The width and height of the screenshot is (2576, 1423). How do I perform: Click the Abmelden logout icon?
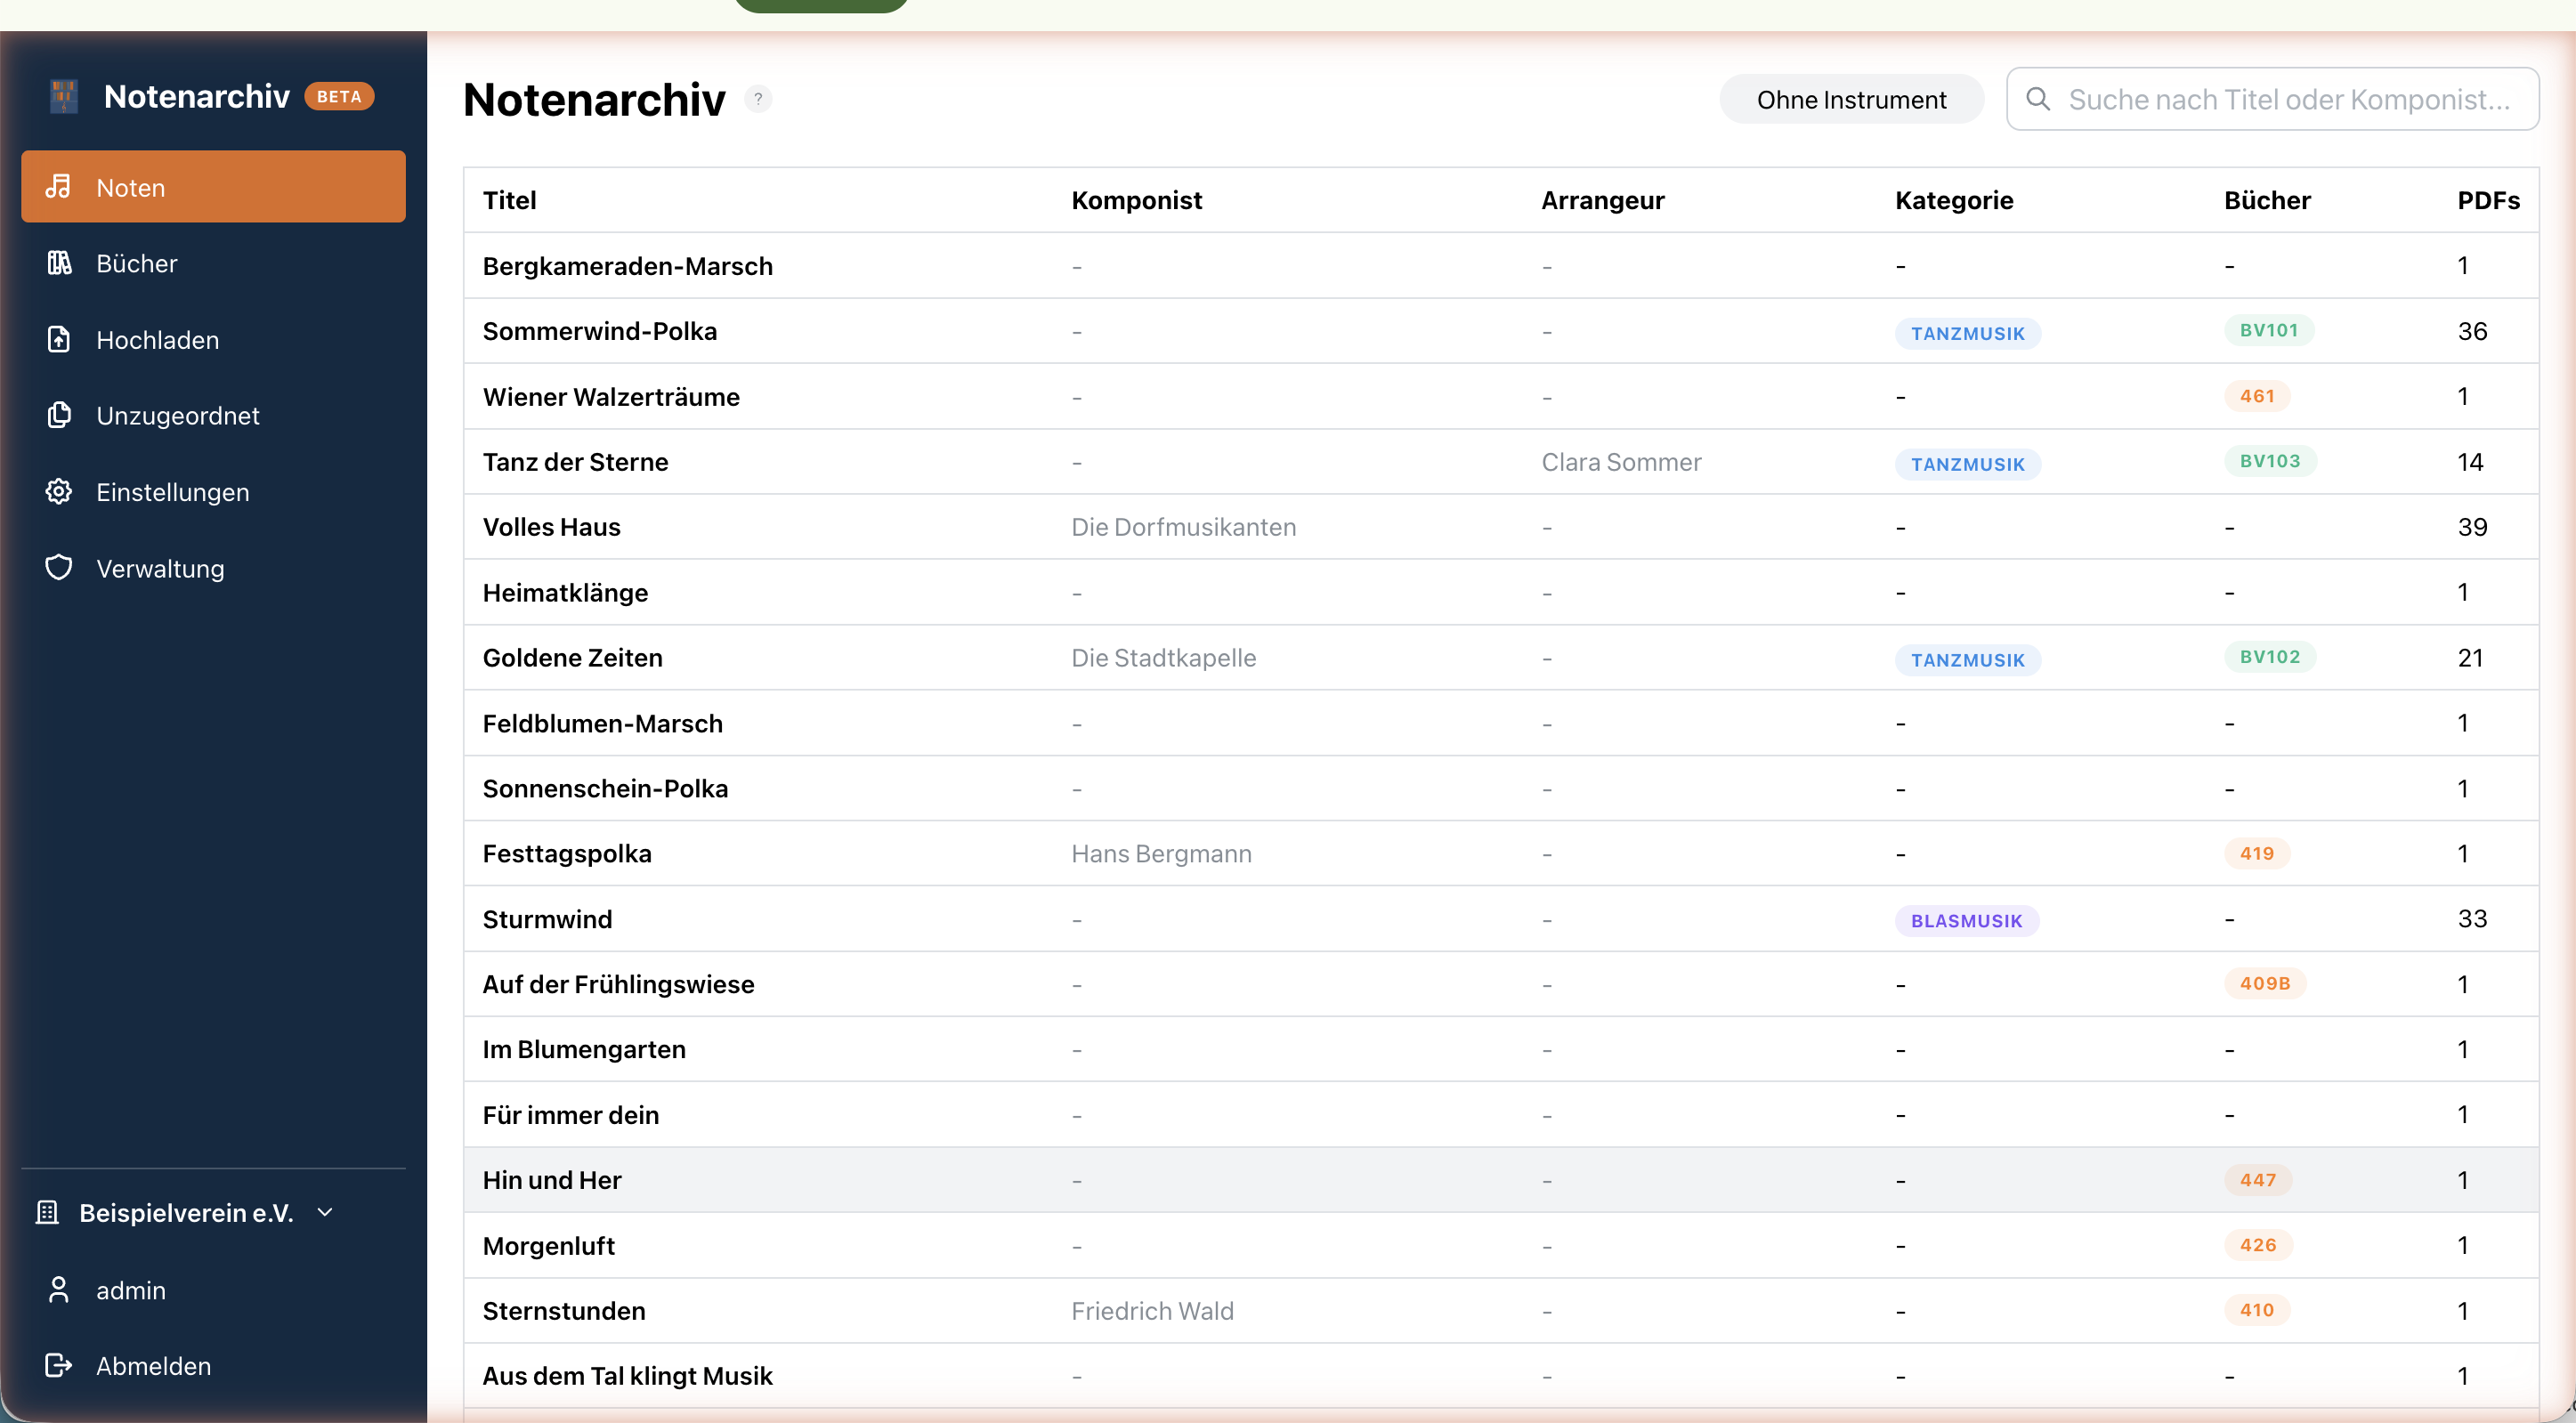tap(59, 1365)
